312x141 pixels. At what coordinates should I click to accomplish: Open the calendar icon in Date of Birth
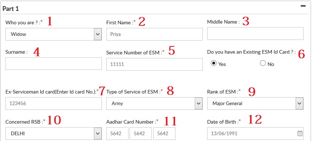click(300, 133)
